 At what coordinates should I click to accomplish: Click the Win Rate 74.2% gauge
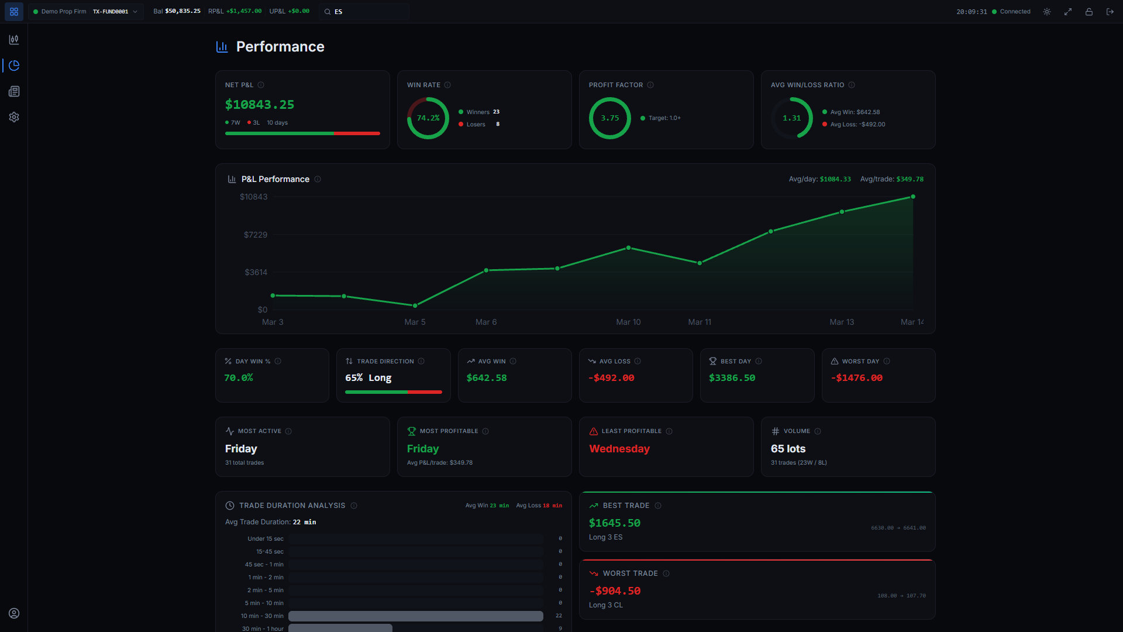428,118
